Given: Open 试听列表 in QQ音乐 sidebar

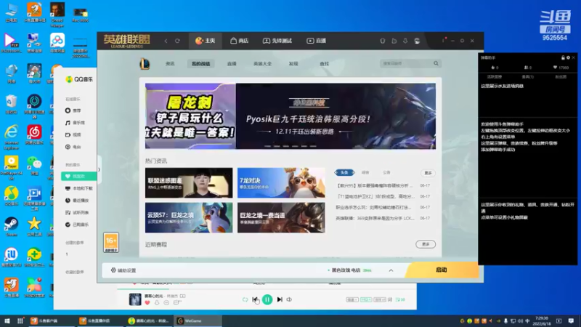Looking at the screenshot, I should click(77, 213).
